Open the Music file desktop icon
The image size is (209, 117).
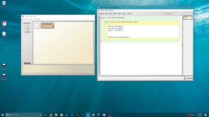4,35
